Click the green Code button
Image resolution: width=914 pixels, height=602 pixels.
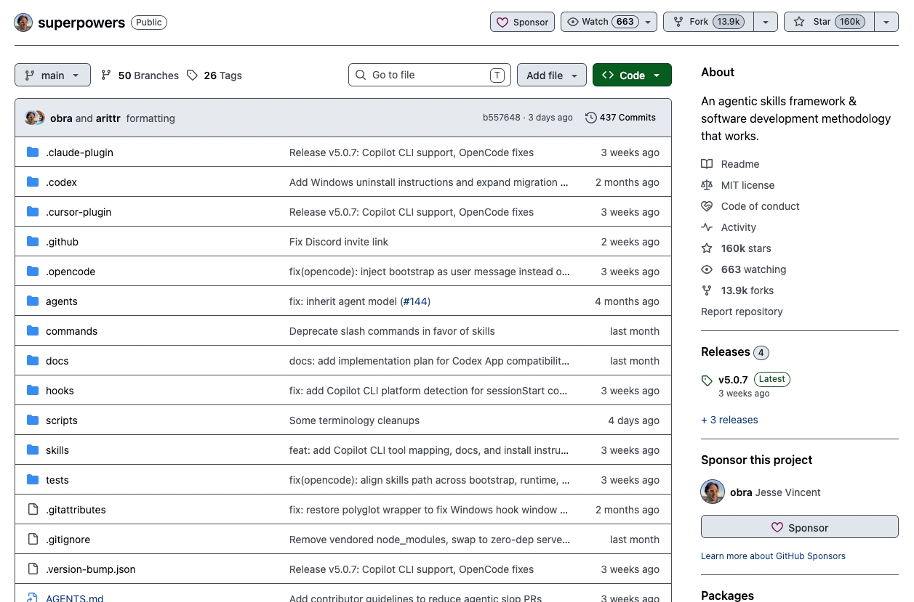coord(631,76)
